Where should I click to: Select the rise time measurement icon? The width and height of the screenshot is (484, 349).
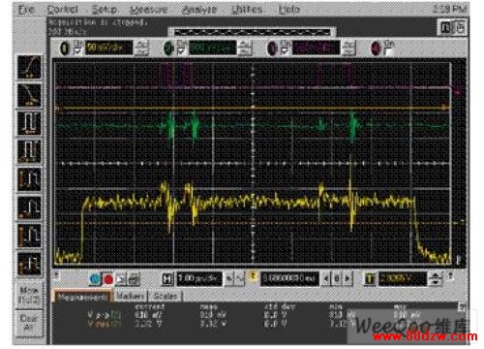[29, 67]
